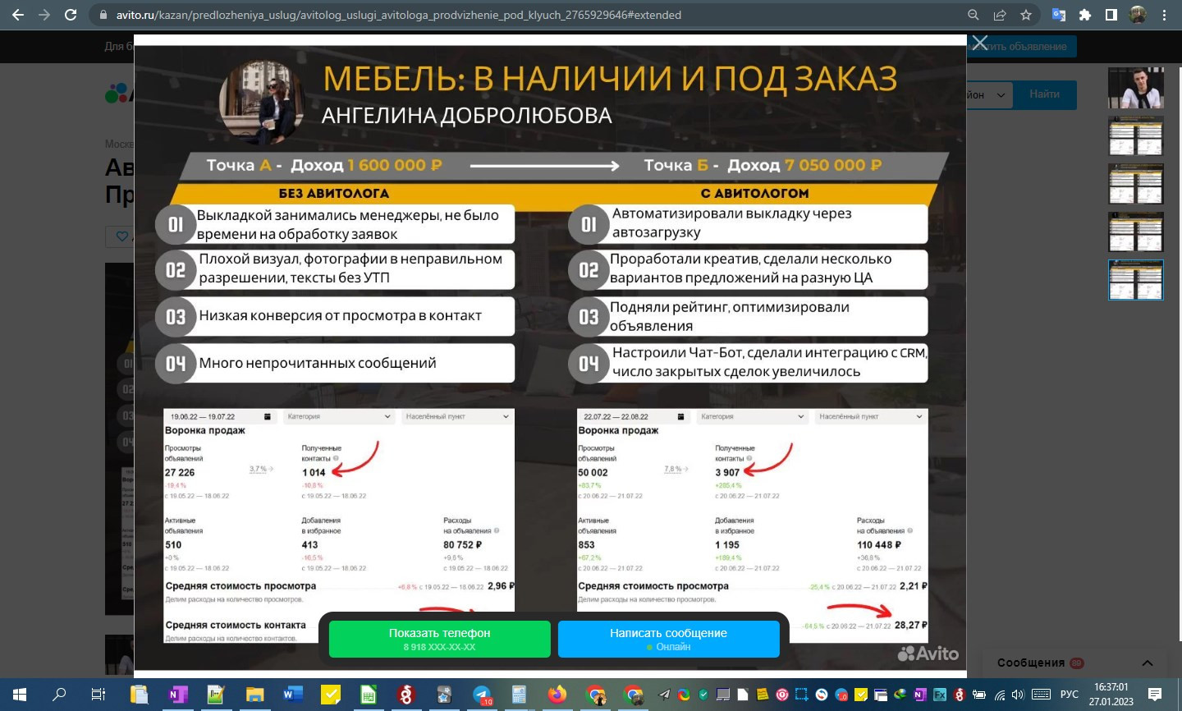Screen dimensions: 1182x711
Task: Open the Chrome extensions puzzle menu
Action: [1085, 15]
